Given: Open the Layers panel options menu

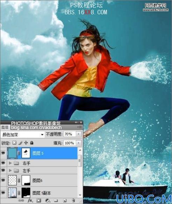Looking at the screenshot, I should pos(80,127).
